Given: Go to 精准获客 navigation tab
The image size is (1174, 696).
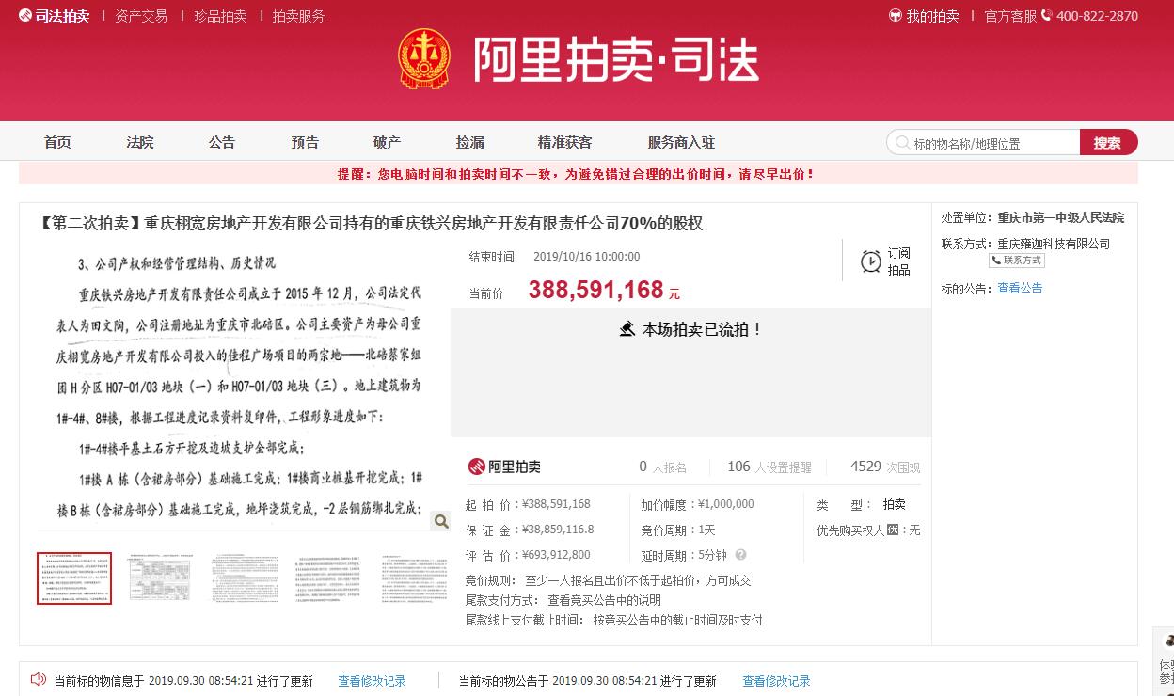Looking at the screenshot, I should tap(565, 142).
